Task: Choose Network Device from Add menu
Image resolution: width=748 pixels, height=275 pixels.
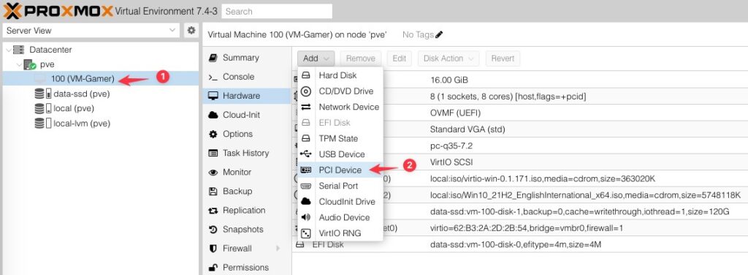Action: click(340, 107)
